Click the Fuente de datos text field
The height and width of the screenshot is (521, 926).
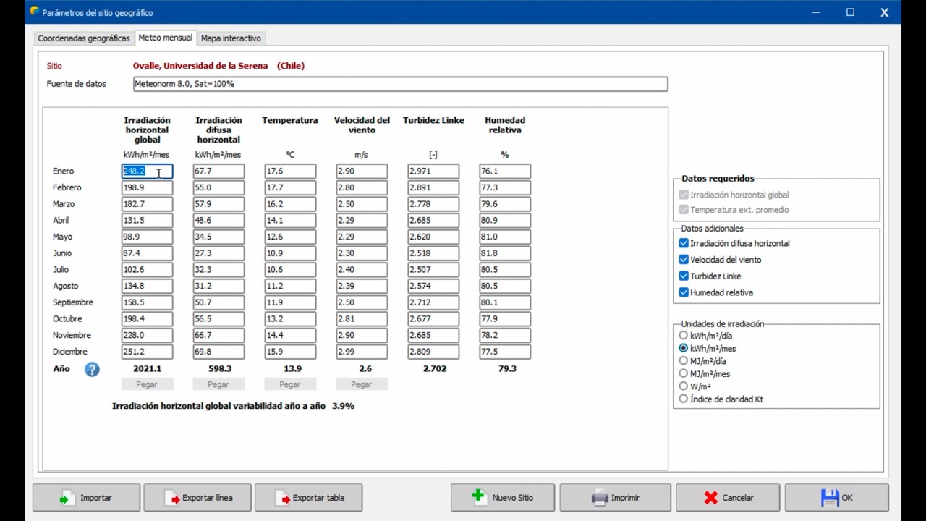pos(400,84)
